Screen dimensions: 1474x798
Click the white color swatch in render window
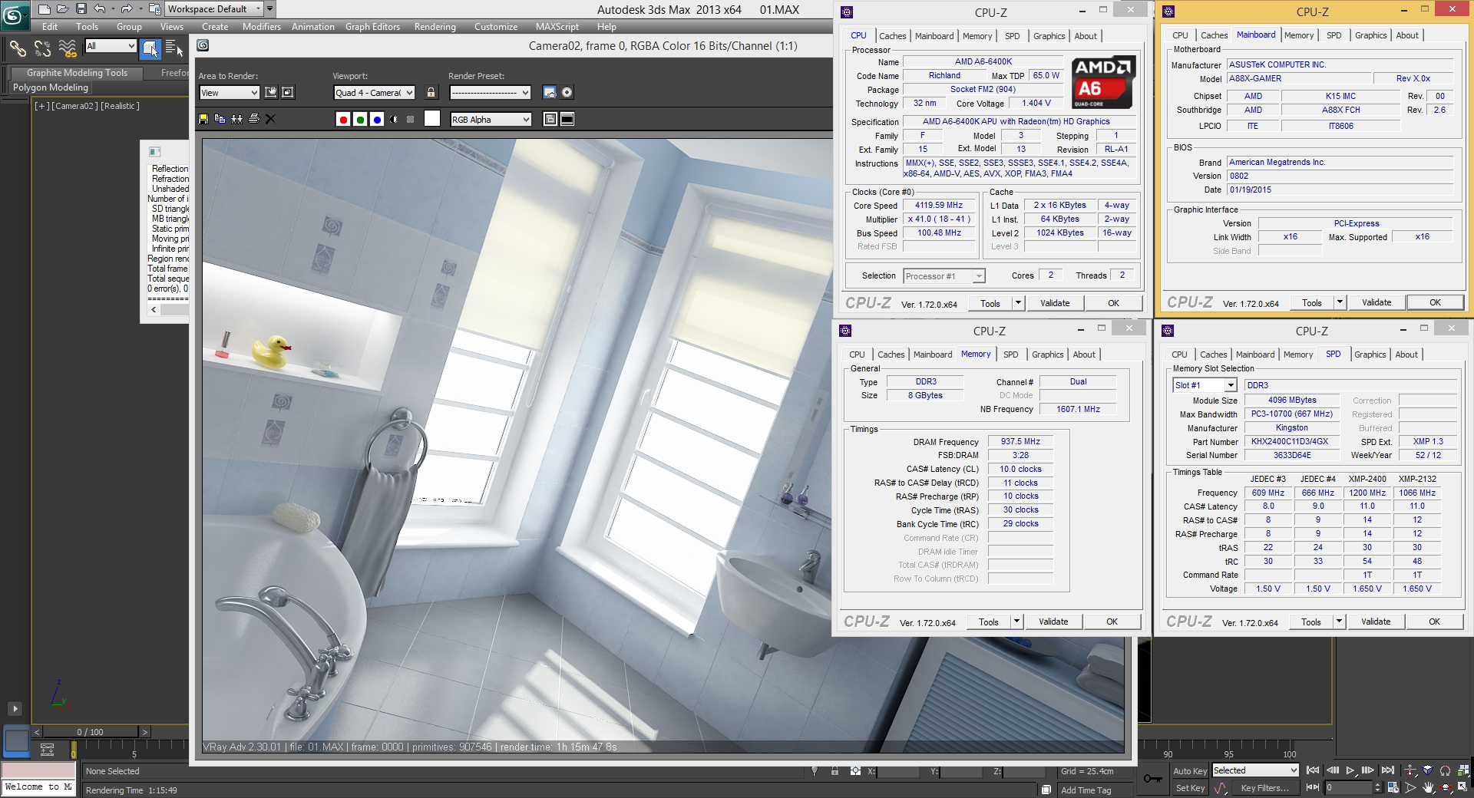coord(432,118)
